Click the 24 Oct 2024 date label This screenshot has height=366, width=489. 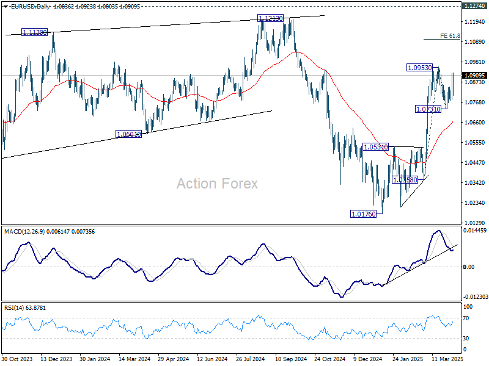click(330, 359)
